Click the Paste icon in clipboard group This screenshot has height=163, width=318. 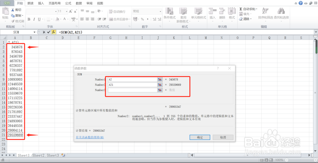click(x=5, y=11)
